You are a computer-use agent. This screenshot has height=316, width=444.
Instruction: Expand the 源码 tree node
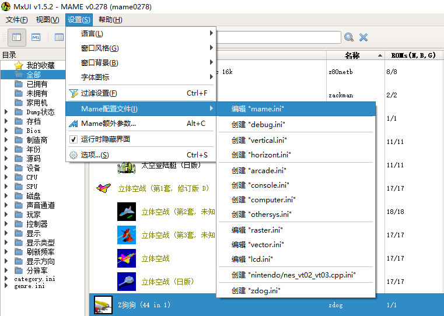pos(6,159)
